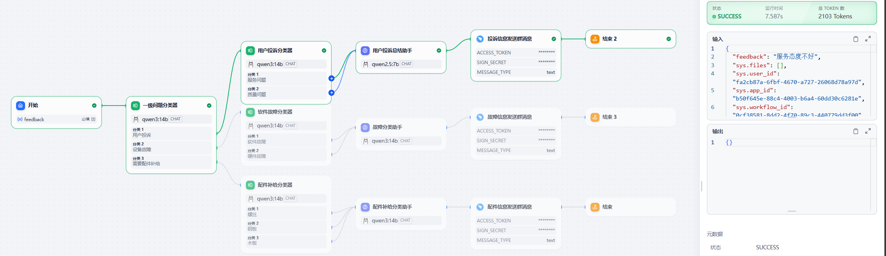The image size is (886, 256).
Task: Click the 7.587s run time value
Action: coord(774,16)
